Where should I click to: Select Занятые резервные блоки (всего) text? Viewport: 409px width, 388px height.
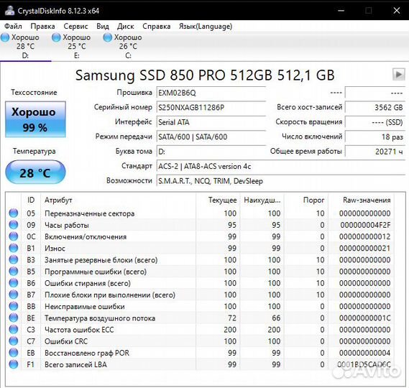pos(101,260)
